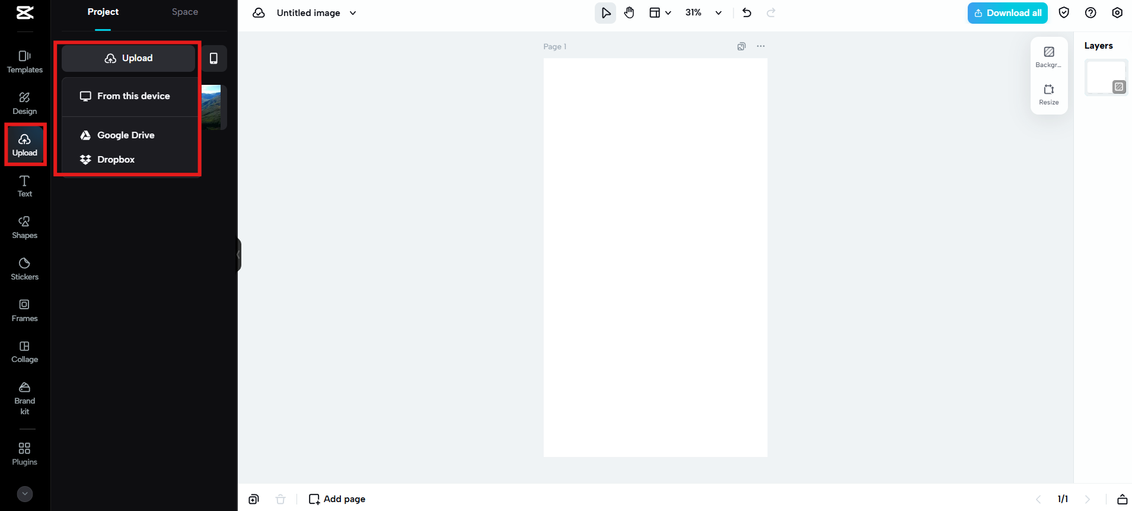
Task: Open the Collage panel
Action: click(25, 352)
